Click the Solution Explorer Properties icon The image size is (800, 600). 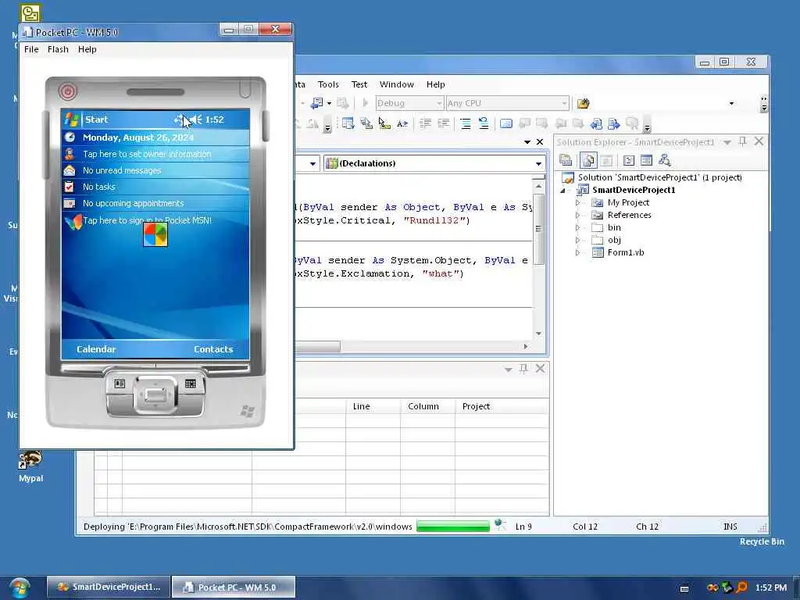(566, 160)
